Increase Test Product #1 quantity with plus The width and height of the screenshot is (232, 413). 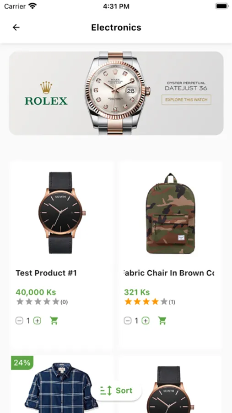point(38,321)
